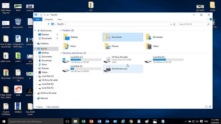Open the airtel desktop shortcut
221x124 pixels.
(18, 91)
